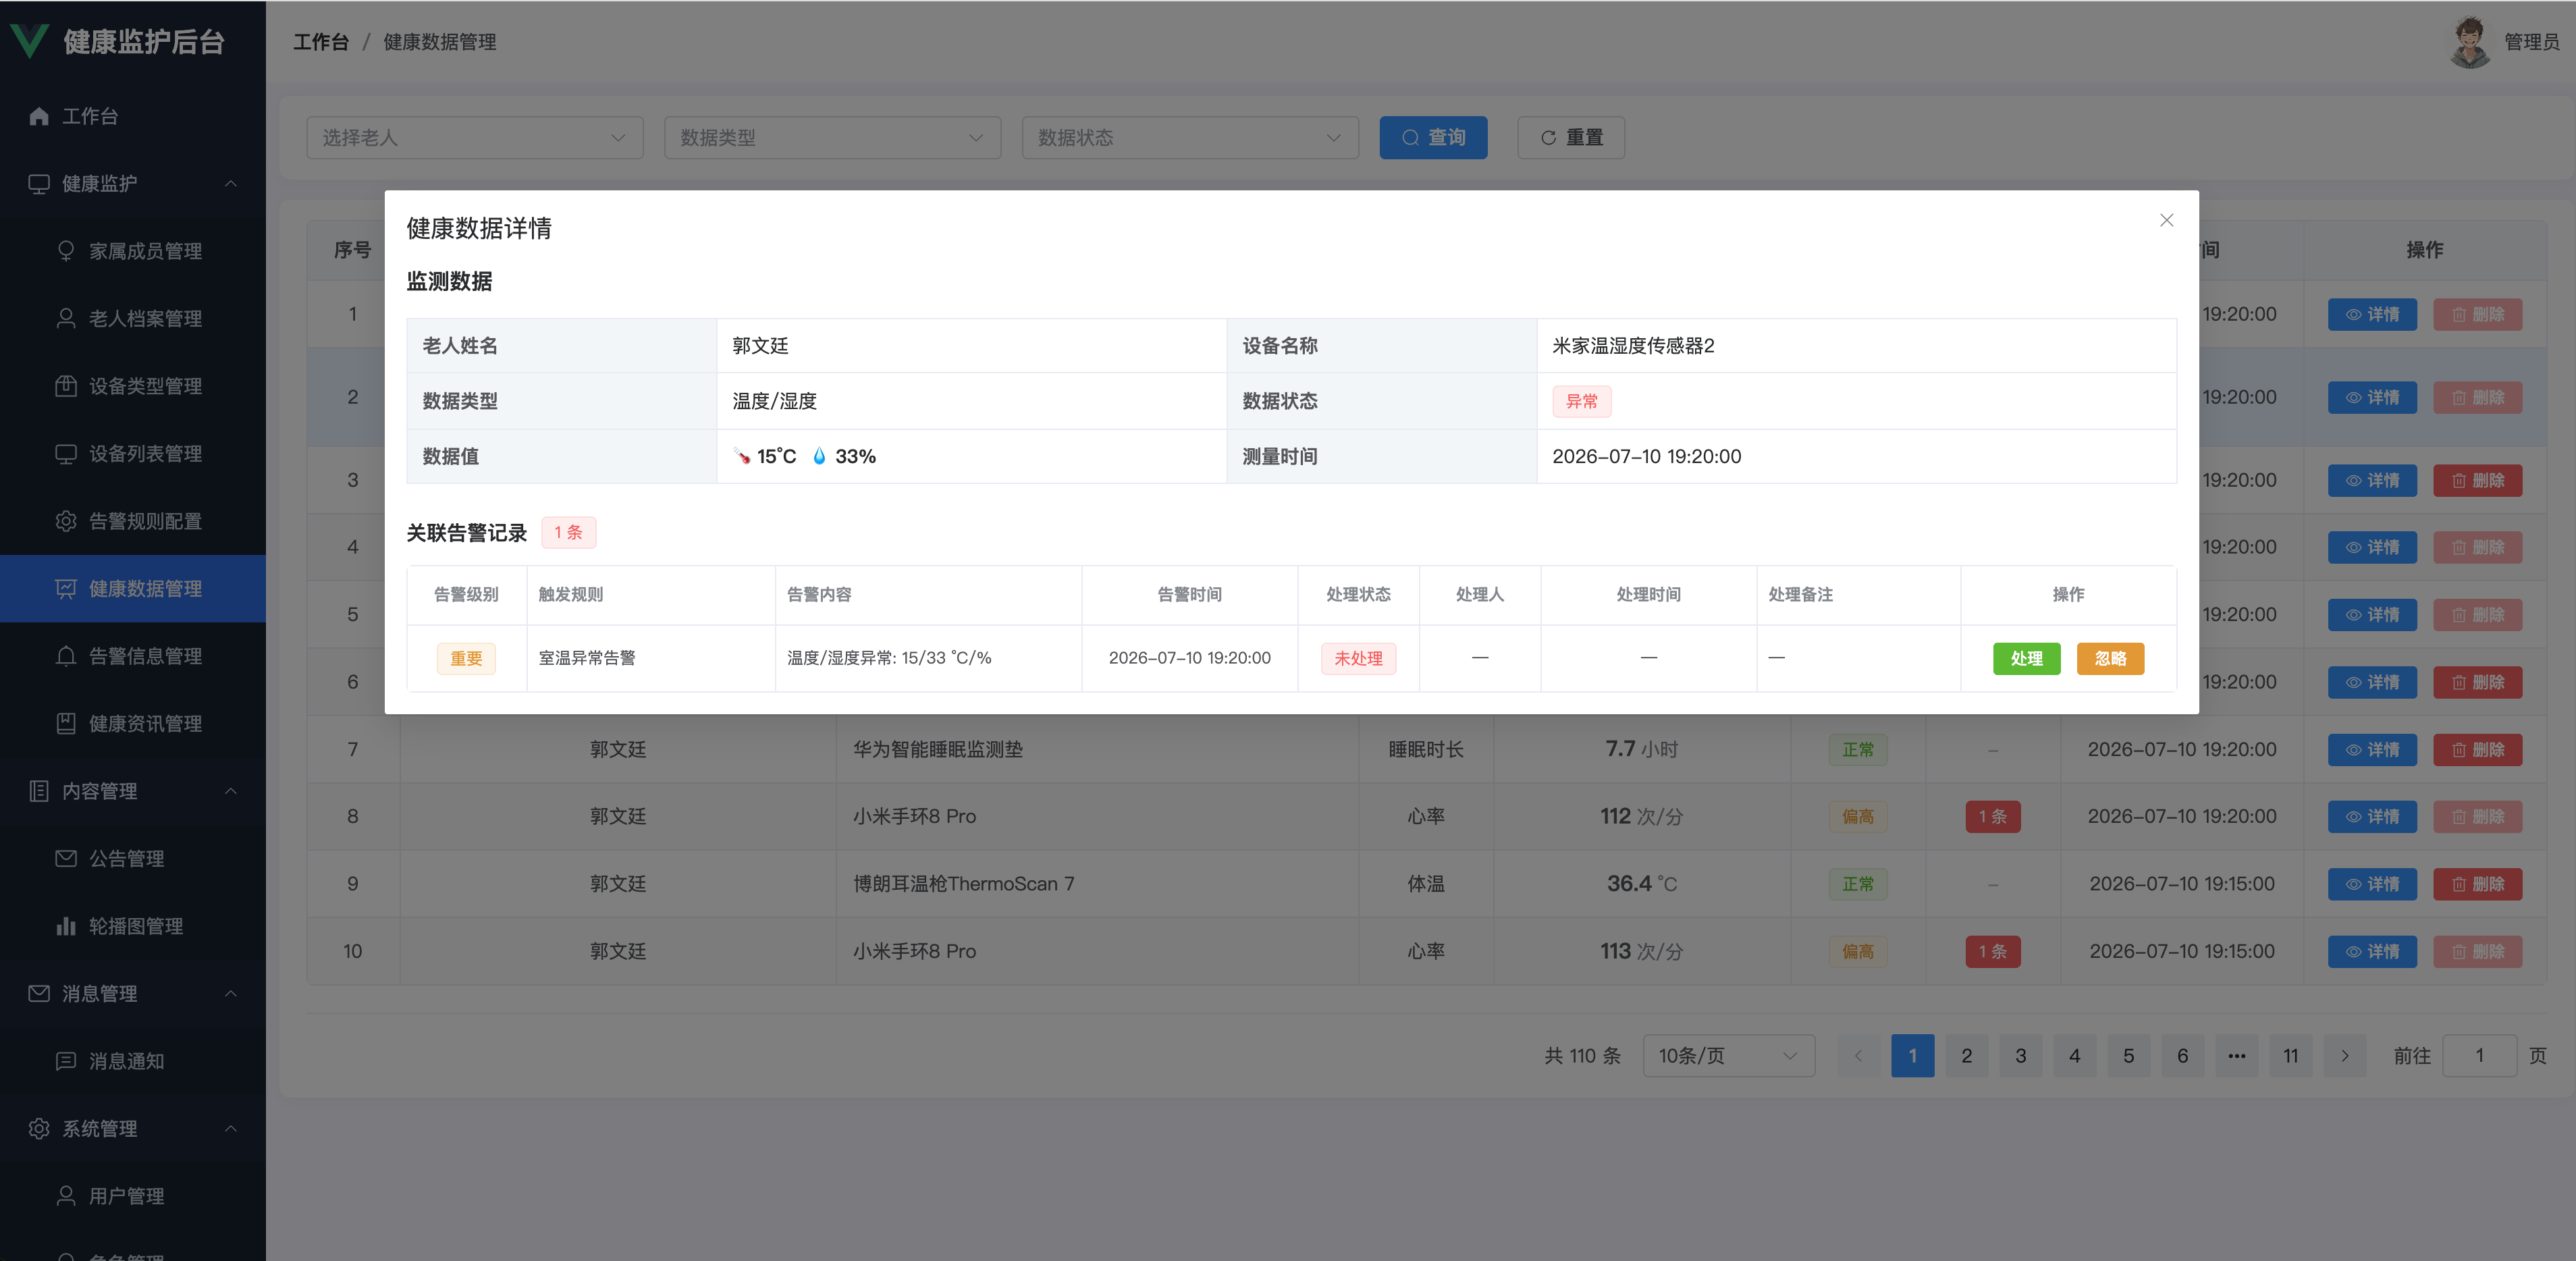Viewport: 2576px width, 1261px height.
Task: Click the green V logo icon
Action: coord(29,41)
